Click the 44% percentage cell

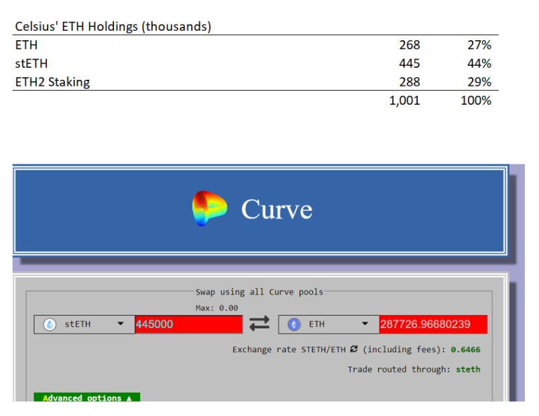tap(479, 64)
